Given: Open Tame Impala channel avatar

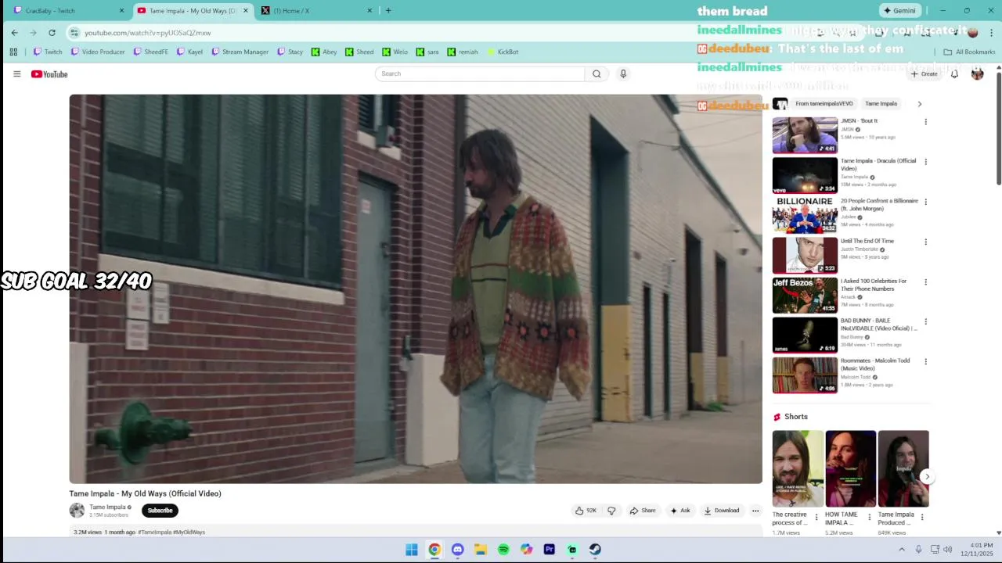Looking at the screenshot, I should 77,511.
